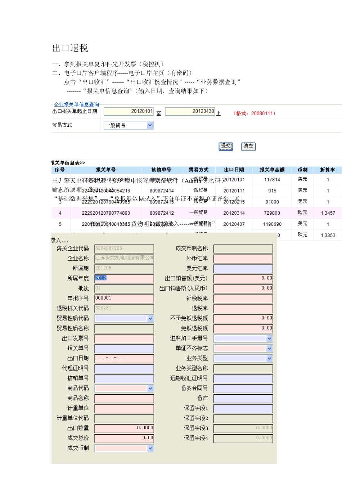The height and width of the screenshot is (484, 342).
Task: Click the 美元汇率 input field
Action: click(243, 269)
